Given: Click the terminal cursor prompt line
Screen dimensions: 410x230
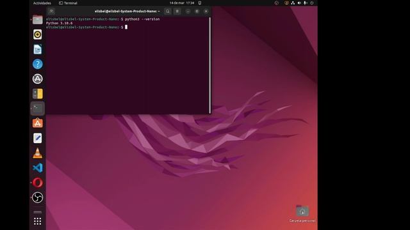Looking at the screenshot, I should click(86, 27).
